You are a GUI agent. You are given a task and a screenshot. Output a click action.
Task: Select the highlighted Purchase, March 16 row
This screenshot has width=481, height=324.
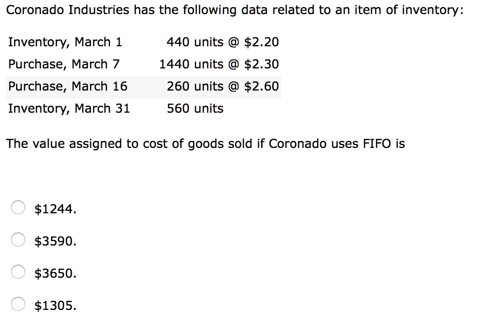pyautogui.click(x=144, y=87)
